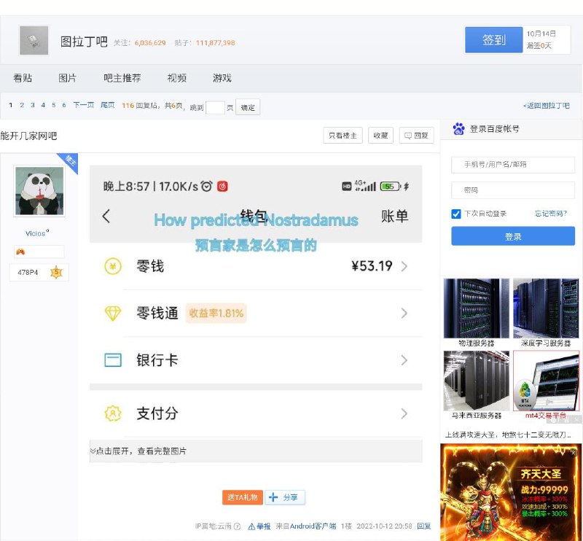Viewport: 583px width, 541px height.
Task: Open the 游戏 tab
Action: (x=222, y=78)
